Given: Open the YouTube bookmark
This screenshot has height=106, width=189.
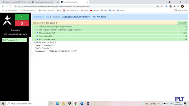Looking at the screenshot, I should pyautogui.click(x=94, y=10).
